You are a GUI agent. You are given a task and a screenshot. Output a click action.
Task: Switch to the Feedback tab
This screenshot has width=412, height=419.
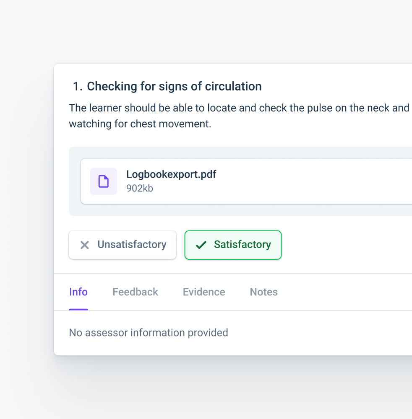coord(135,292)
